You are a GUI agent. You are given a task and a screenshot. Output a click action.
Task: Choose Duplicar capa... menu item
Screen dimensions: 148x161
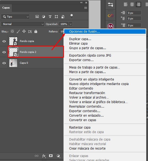pos(105,39)
